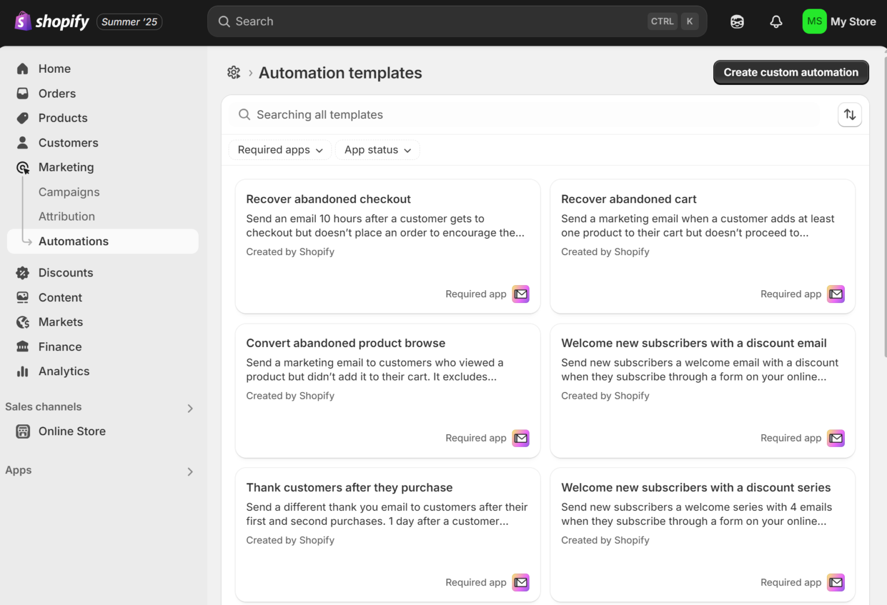Screen dimensions: 887x605
Task: Expand the Sales channels section chevron
Action: tap(190, 408)
